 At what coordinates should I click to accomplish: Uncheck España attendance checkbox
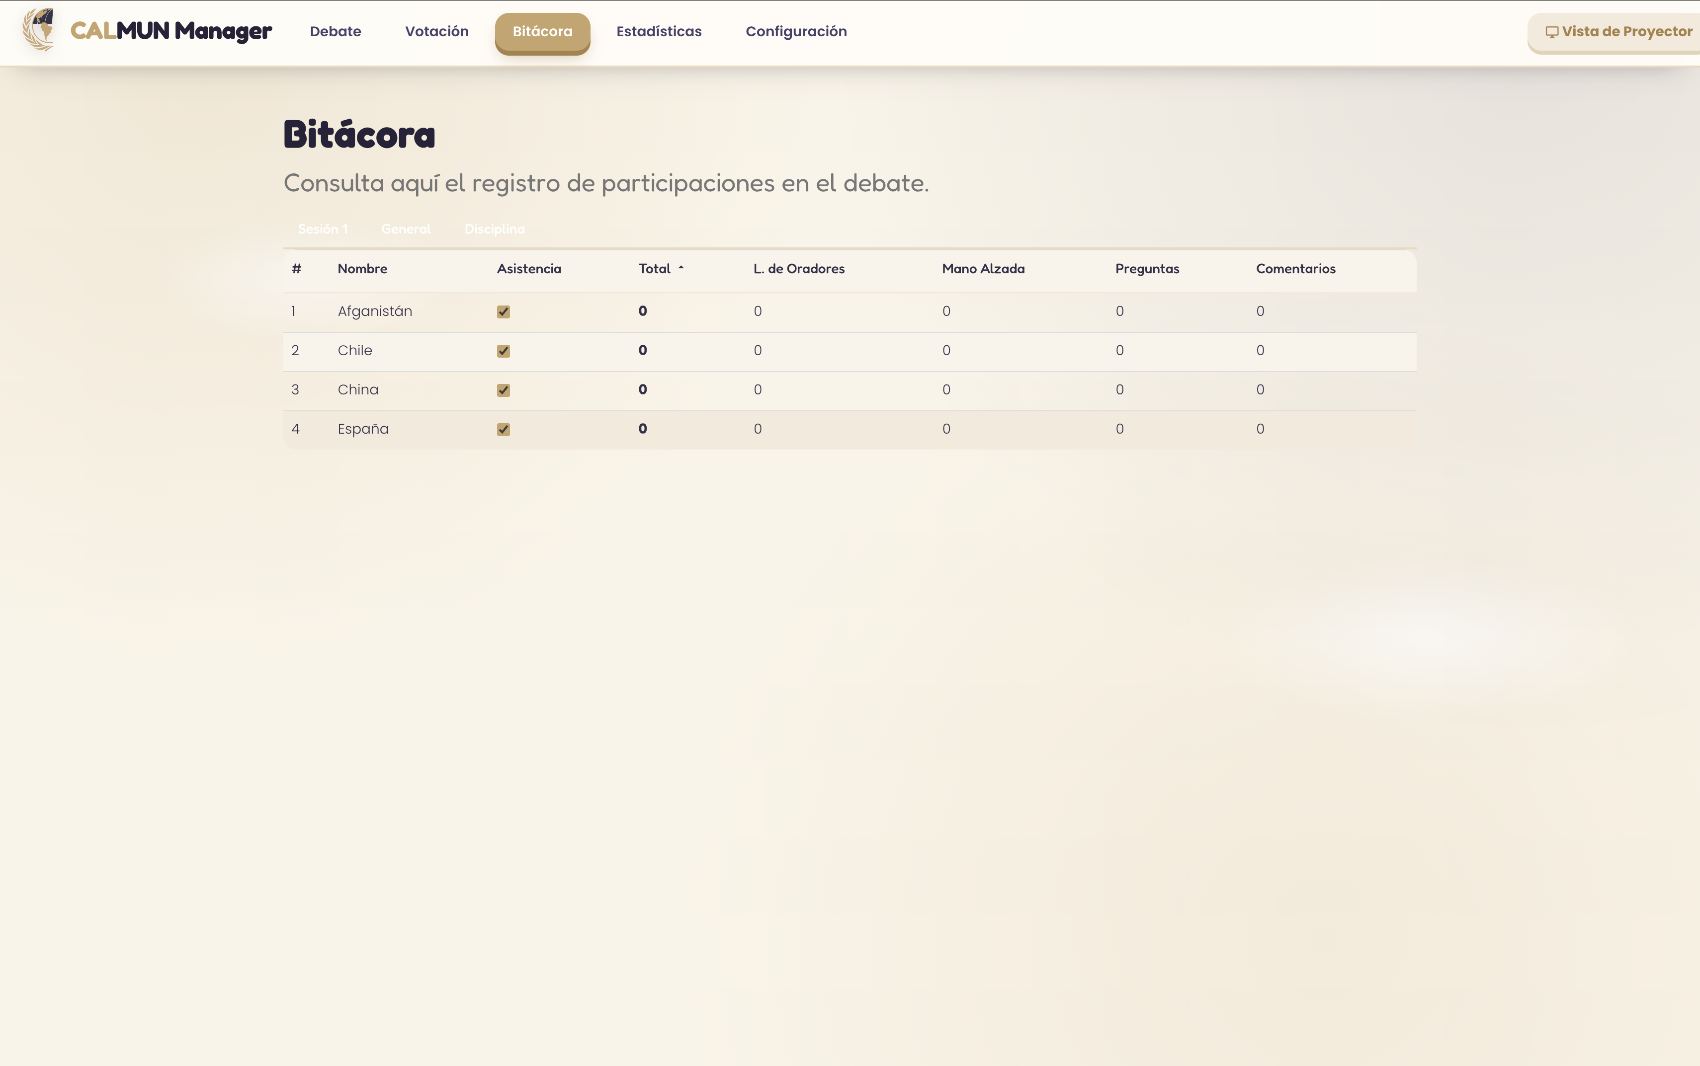click(x=503, y=429)
